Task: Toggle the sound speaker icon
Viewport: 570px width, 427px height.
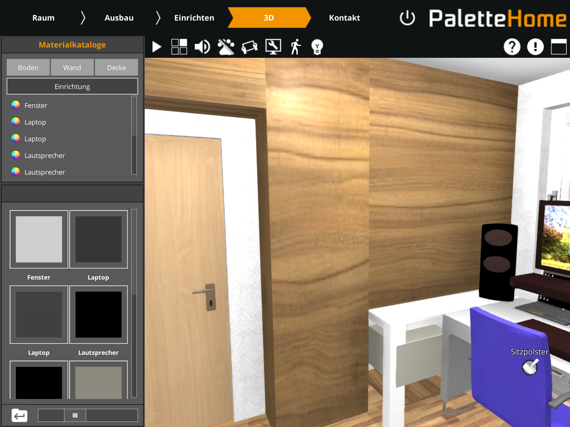Action: [x=202, y=47]
